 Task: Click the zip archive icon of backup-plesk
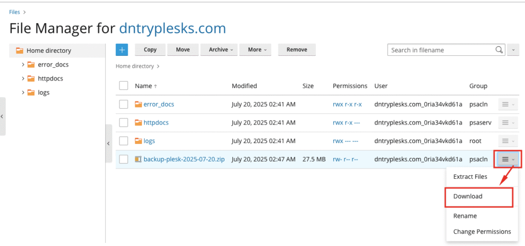138,159
